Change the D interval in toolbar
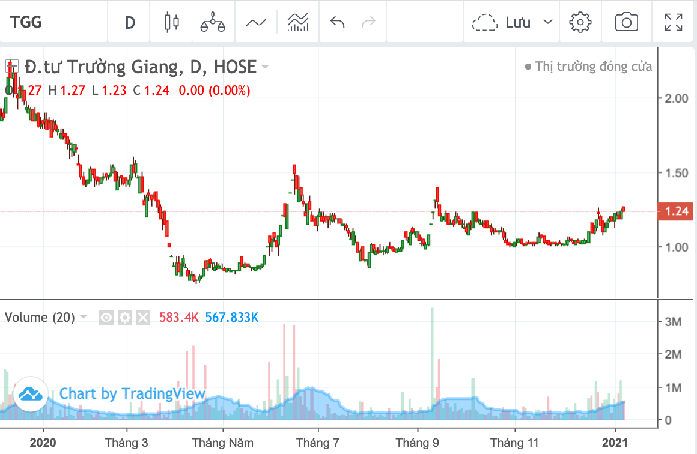 point(130,23)
